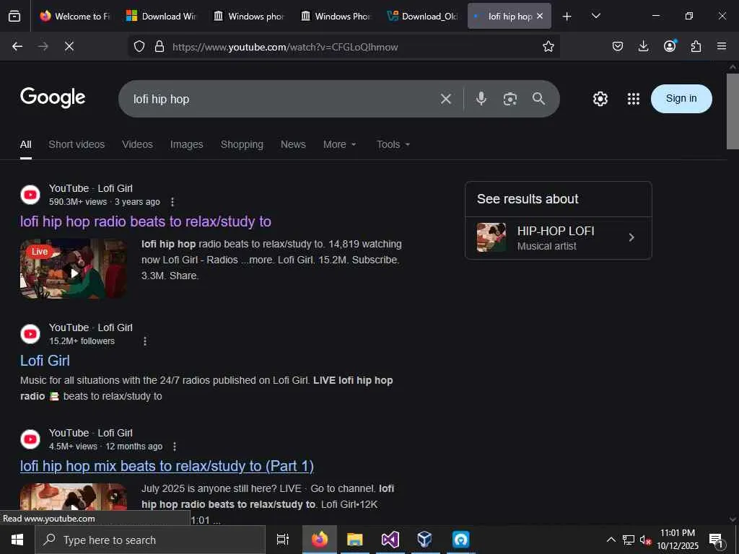
Task: Switch to Download Windows tab
Action: tap(162, 16)
